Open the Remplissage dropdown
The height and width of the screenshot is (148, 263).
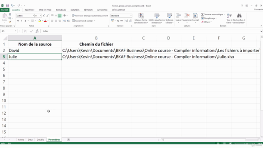pos(209,18)
